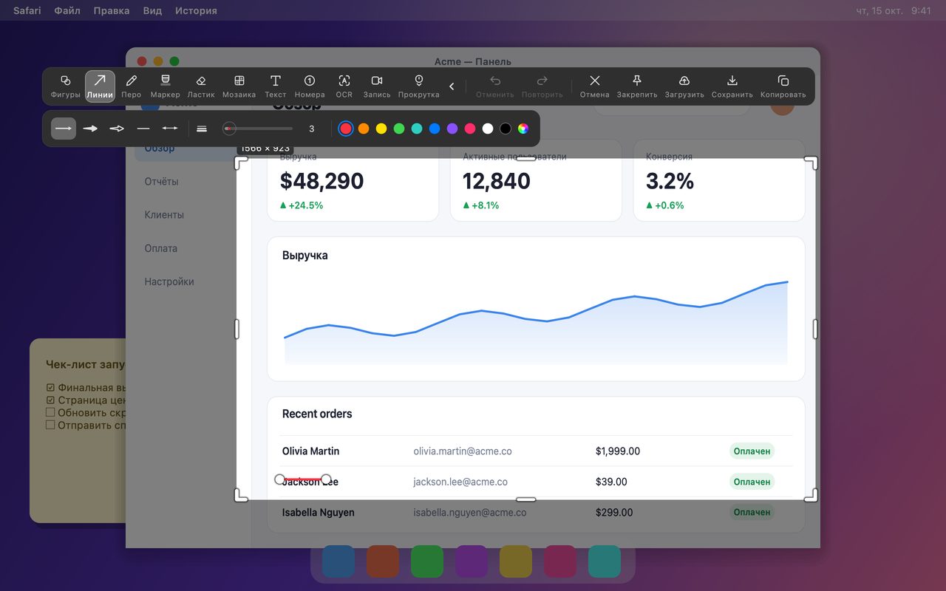Collapse the toolbar with the left chevron
946x591 pixels.
[x=452, y=86]
